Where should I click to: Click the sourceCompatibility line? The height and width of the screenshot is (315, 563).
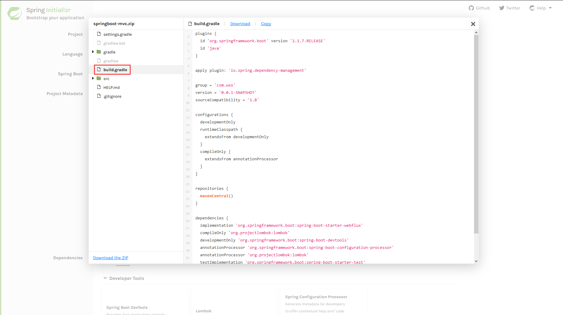coord(227,100)
